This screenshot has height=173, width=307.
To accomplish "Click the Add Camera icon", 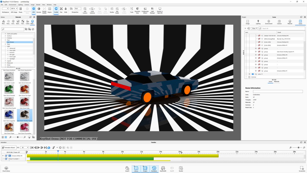I will [85, 10].
